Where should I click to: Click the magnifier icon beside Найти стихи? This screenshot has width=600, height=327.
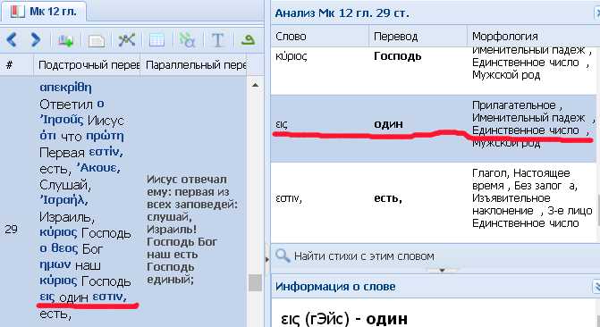click(x=283, y=256)
